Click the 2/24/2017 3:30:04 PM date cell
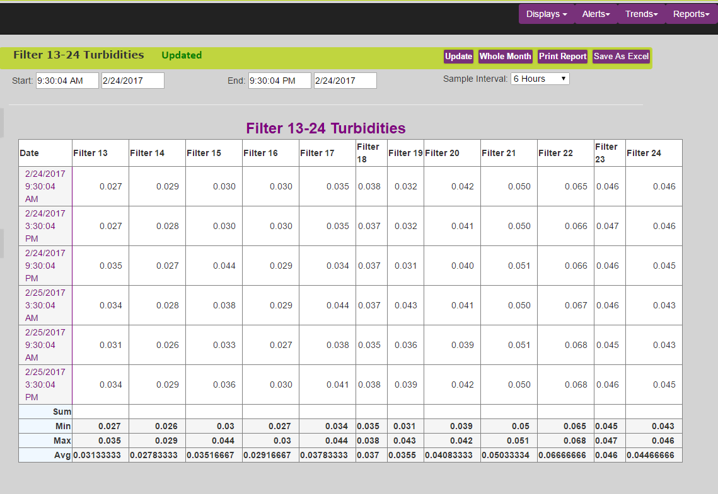 45,226
